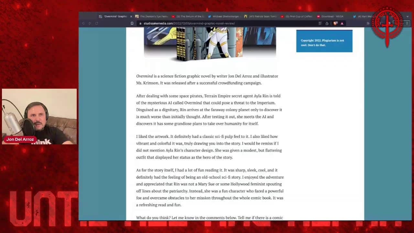Image resolution: width=414 pixels, height=233 pixels.
Task: Click the blue copyright notice box
Action: (x=324, y=41)
